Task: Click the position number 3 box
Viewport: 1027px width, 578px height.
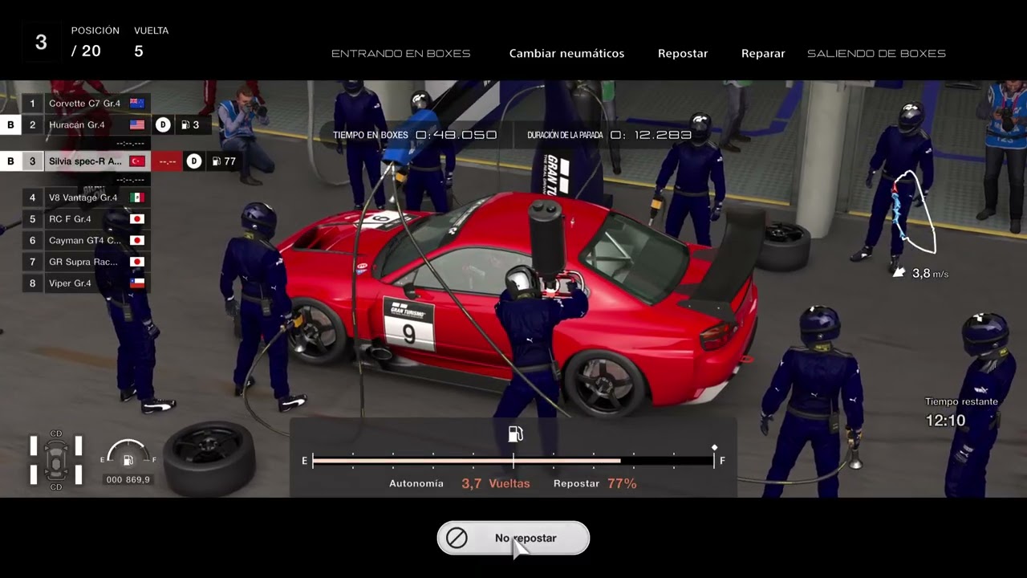Action: (41, 43)
